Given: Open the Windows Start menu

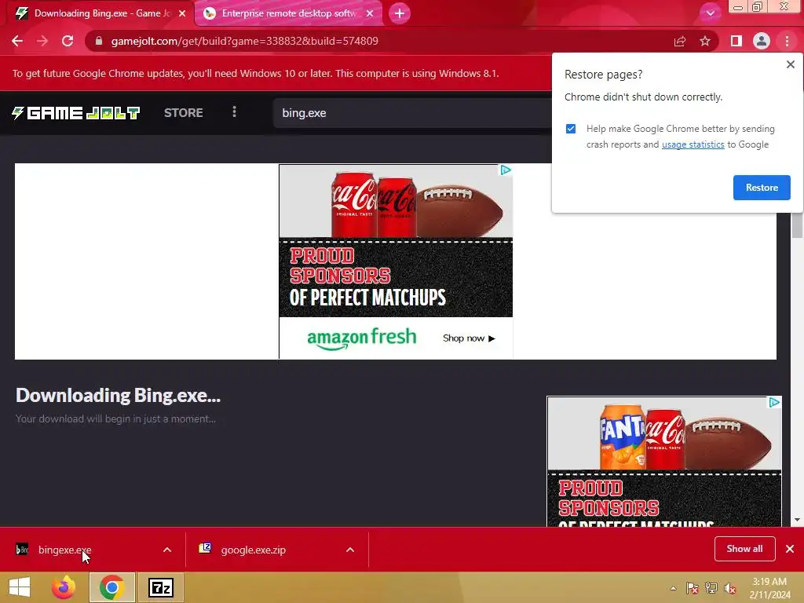Looking at the screenshot, I should (x=20, y=587).
